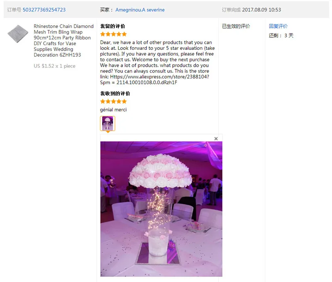The width and height of the screenshot is (332, 282).
Task: Click the enlarged flower centerpiece photo
Action: click(161, 209)
